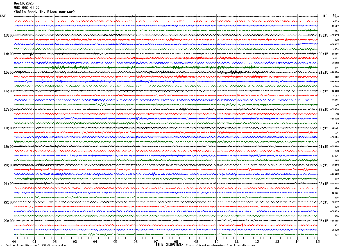Click the DC offset value -109
The width and height of the screenshot is (340, 249).
click(336, 105)
